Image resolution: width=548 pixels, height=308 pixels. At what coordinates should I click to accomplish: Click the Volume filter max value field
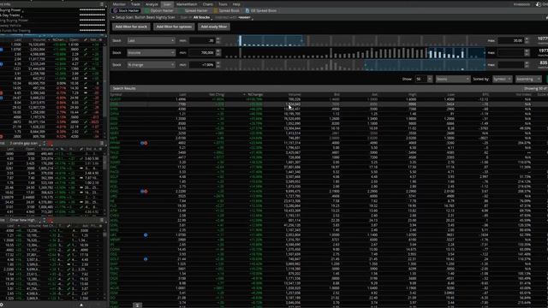click(510, 53)
